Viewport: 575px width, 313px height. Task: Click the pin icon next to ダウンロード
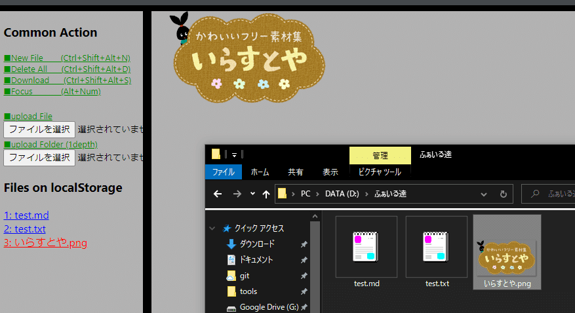pyautogui.click(x=304, y=244)
